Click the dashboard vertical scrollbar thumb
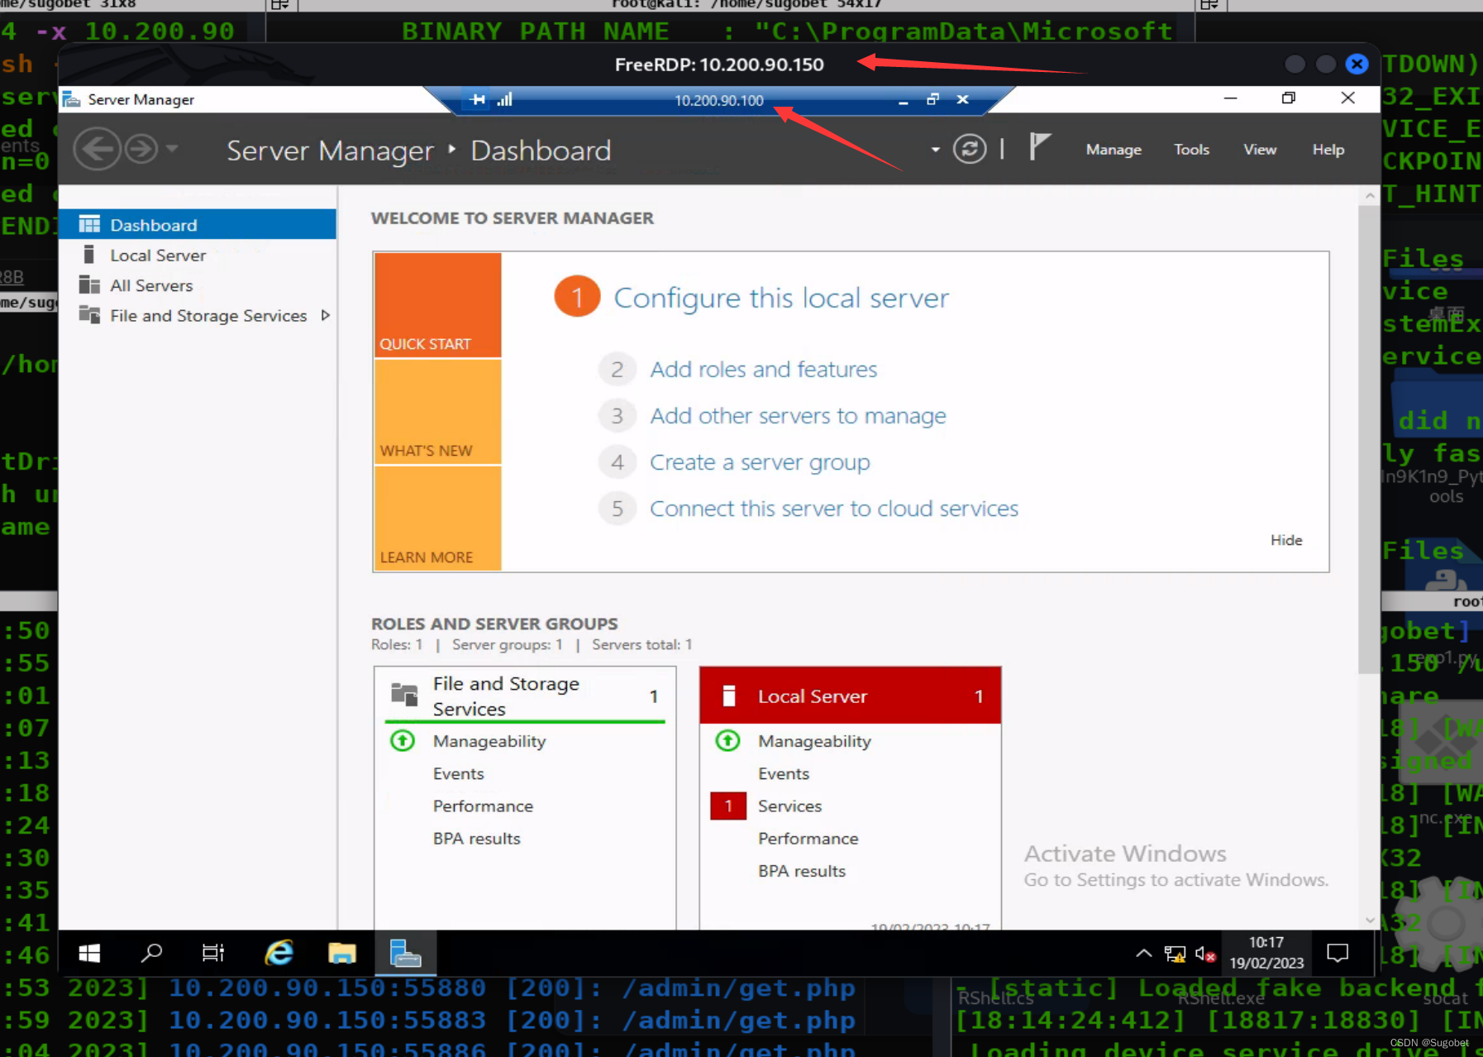 [1369, 438]
